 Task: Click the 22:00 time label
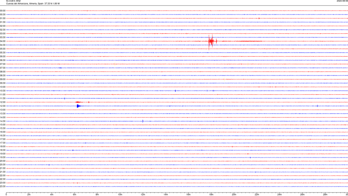pyautogui.click(x=3, y=176)
